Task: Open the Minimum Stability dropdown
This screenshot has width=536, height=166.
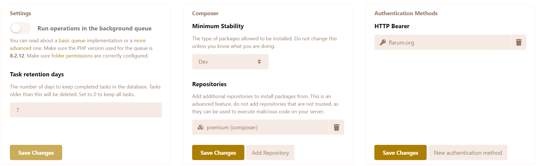Action: [x=230, y=61]
